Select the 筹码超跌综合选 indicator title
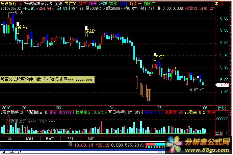Viewport: 233px width, 155px height. click(38, 3)
